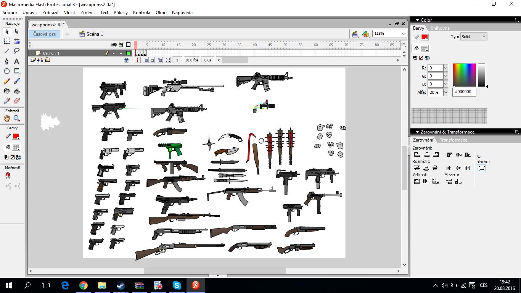Select the Hand tool
The height and width of the screenshot is (293, 521).
(x=7, y=118)
